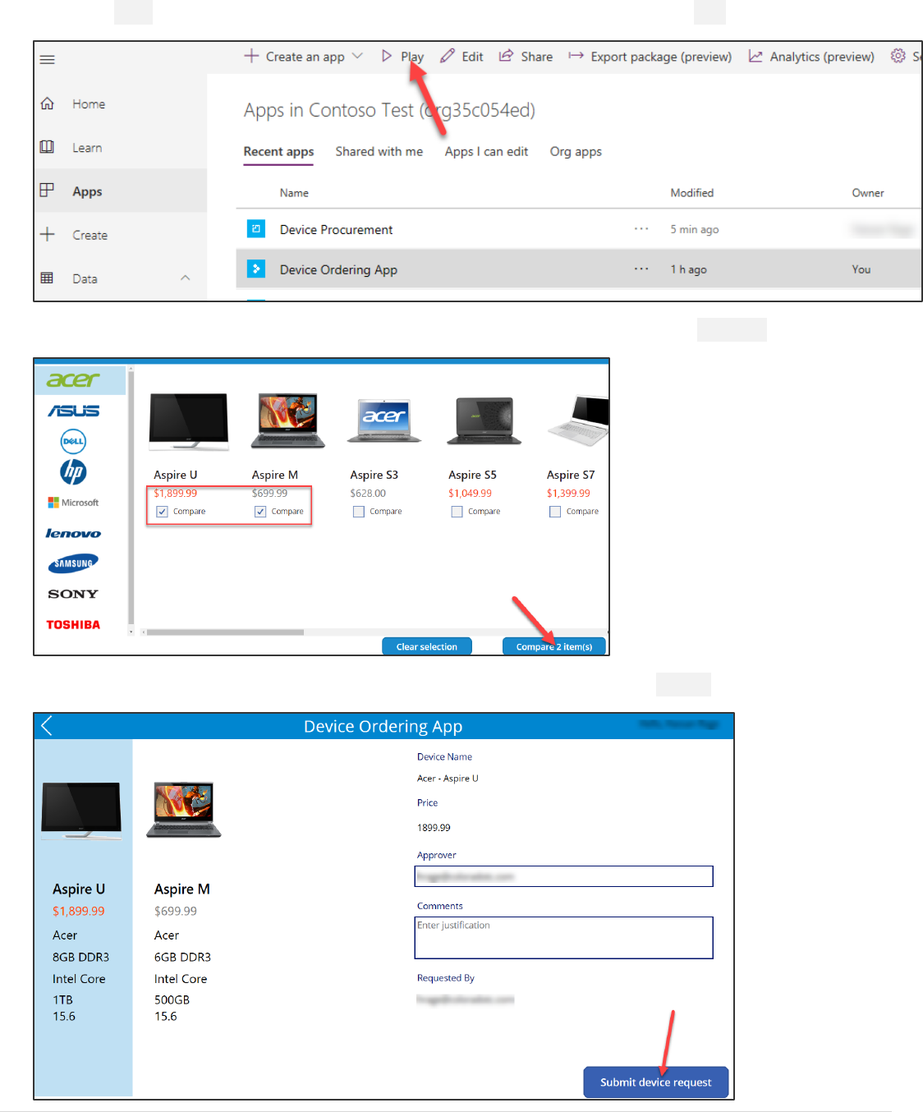Open more options for Device Ordering App

641,269
